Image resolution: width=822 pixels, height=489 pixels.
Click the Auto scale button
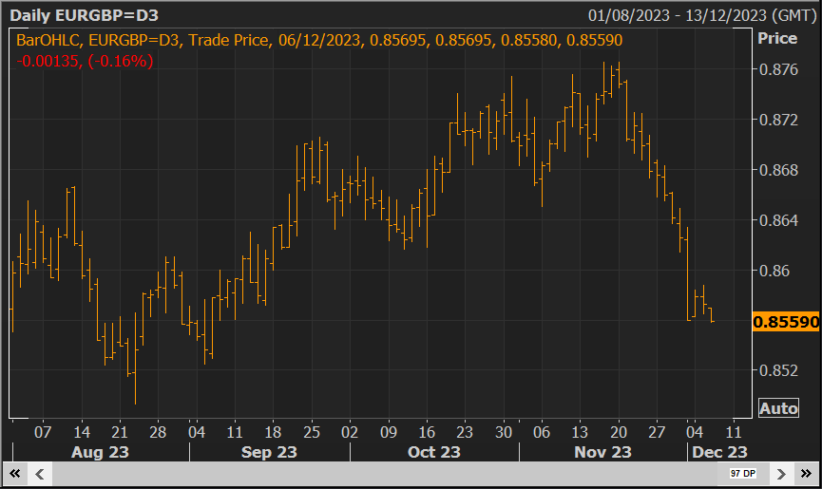778,408
